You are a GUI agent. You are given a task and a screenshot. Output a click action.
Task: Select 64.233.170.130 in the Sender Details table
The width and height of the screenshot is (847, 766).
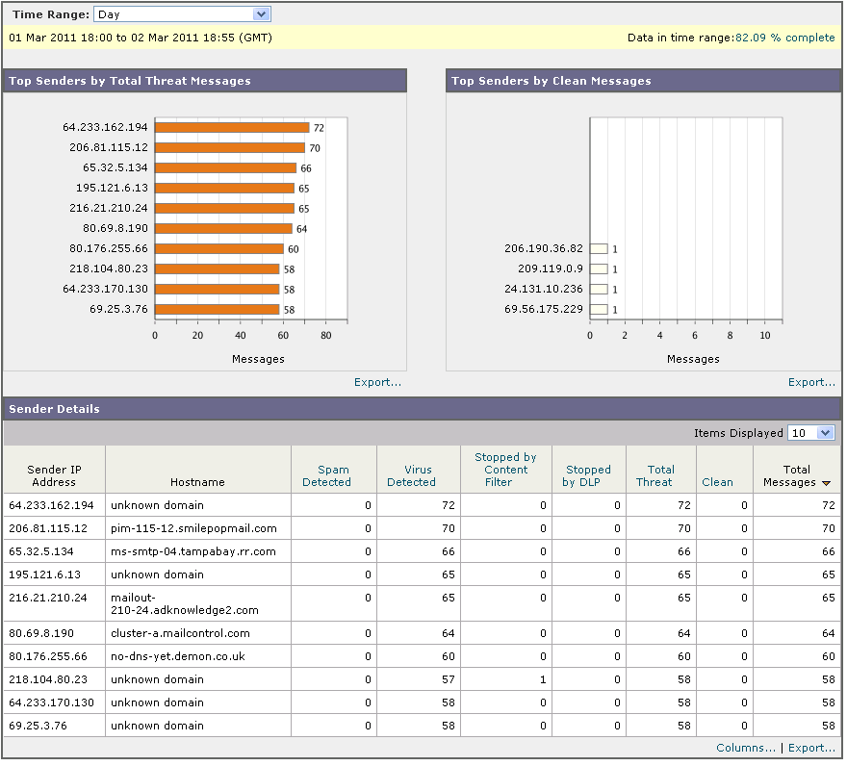51,702
